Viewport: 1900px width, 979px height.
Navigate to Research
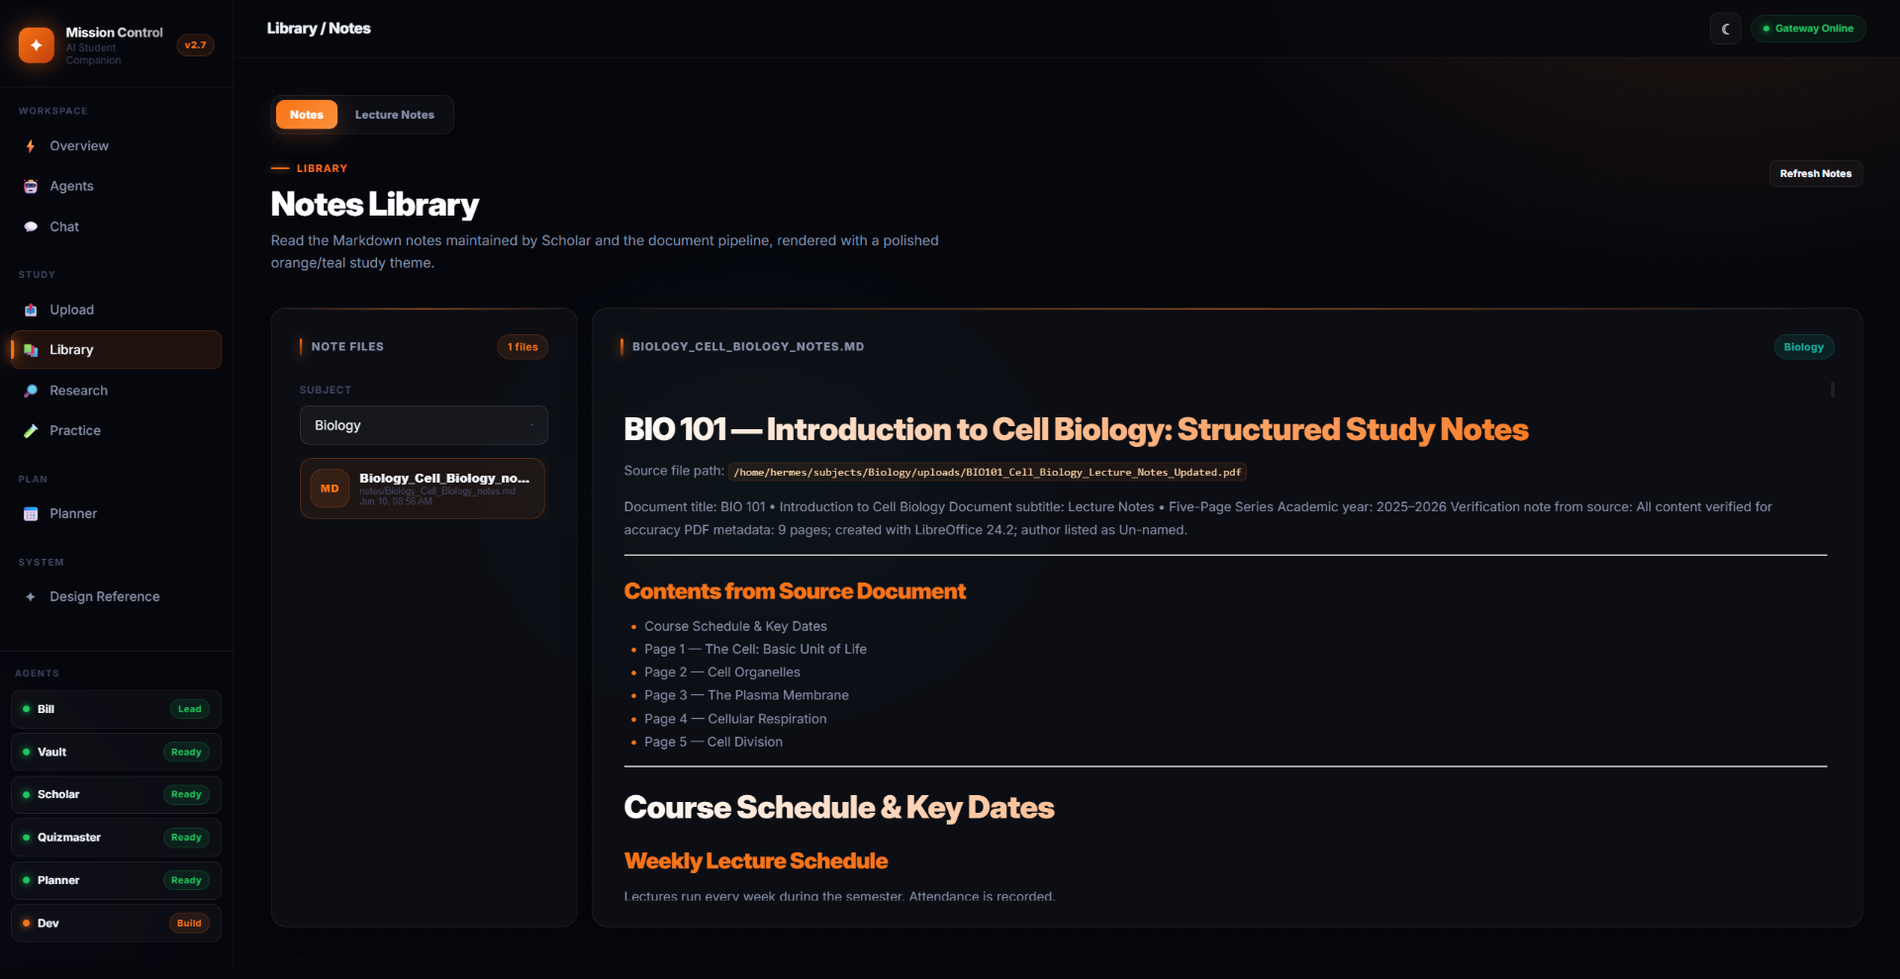click(116, 391)
